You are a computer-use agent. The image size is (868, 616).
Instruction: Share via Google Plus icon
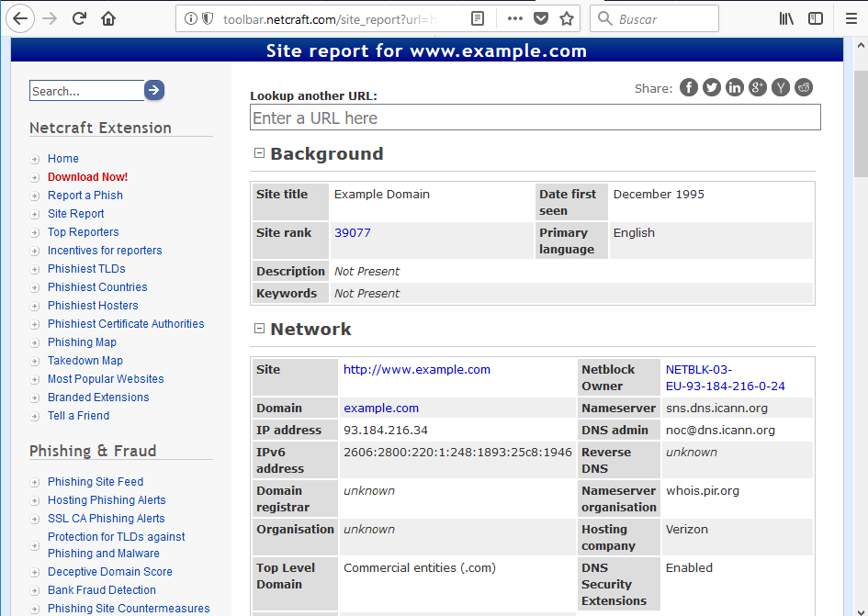(x=758, y=87)
